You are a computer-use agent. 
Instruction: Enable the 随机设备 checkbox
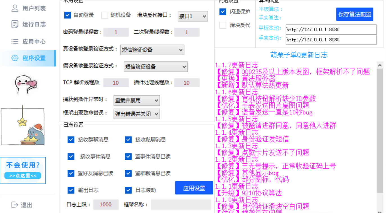(x=105, y=15)
